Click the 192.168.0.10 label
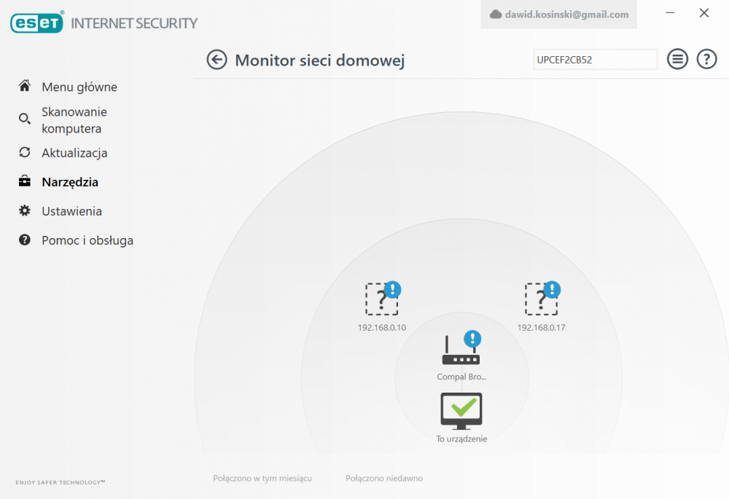729x499 pixels. coord(382,328)
